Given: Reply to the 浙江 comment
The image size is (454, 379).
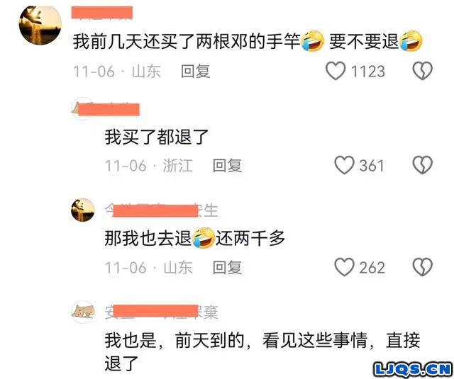Looking at the screenshot, I should tap(227, 166).
